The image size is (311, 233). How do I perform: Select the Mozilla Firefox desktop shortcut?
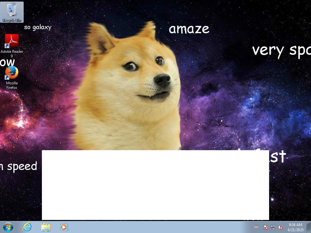click(12, 78)
